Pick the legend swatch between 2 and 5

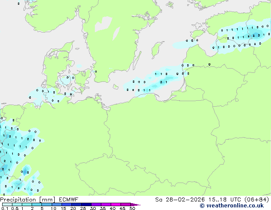point(37,204)
